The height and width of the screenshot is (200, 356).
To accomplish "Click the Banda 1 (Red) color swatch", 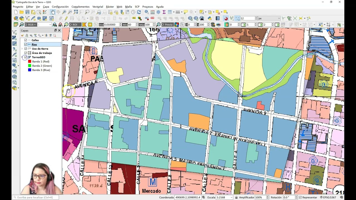I will (29, 61).
